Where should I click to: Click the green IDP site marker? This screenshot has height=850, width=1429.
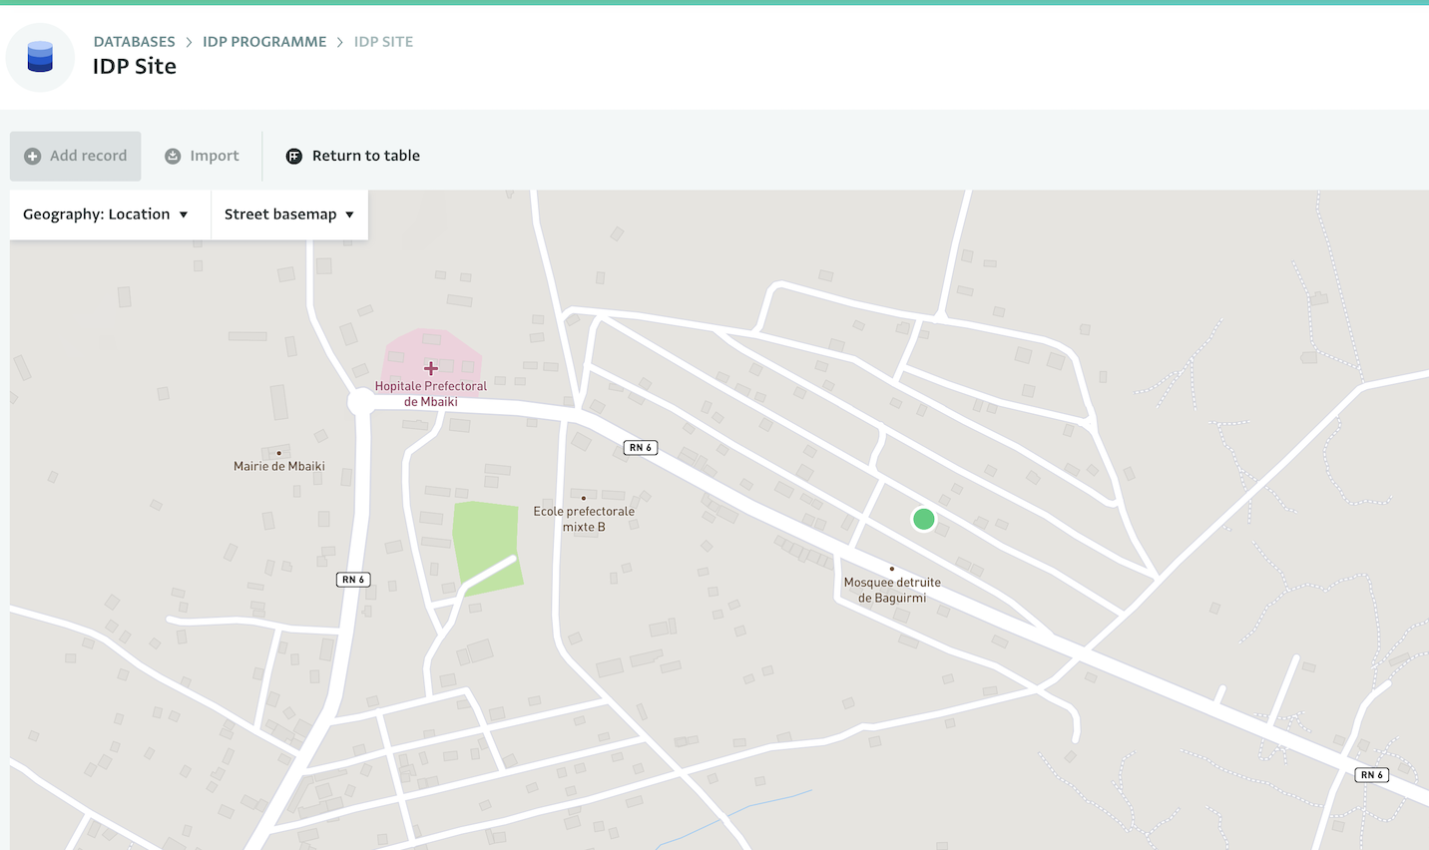(924, 519)
